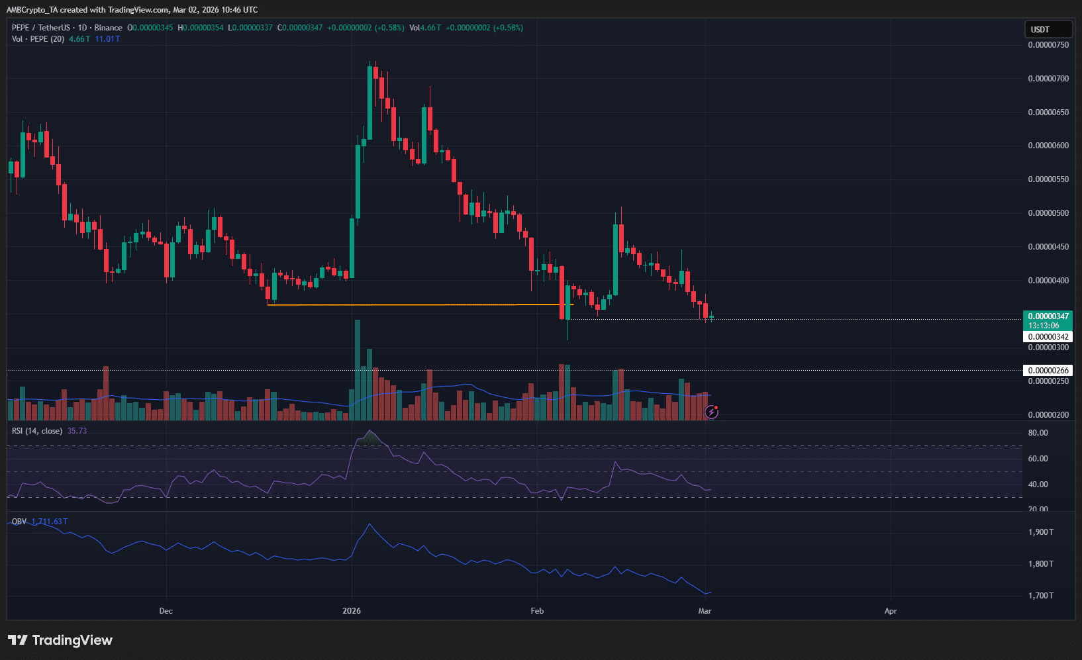Click the 0.00000266 price level label
This screenshot has height=660, width=1082.
1048,371
